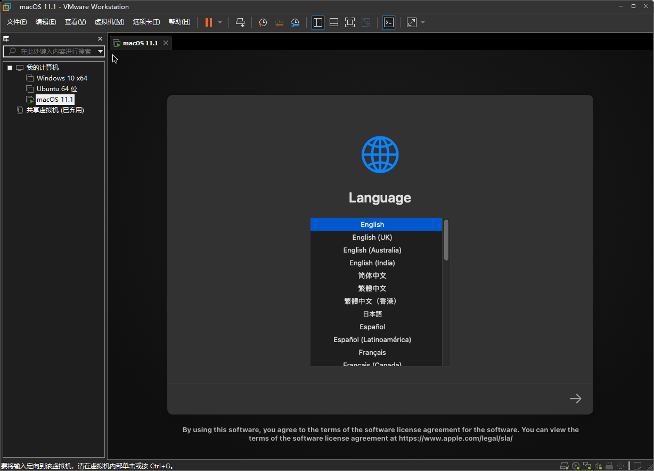Image resolution: width=654 pixels, height=471 pixels.
Task: Open the power options dropdown beside pause
Action: coord(220,22)
